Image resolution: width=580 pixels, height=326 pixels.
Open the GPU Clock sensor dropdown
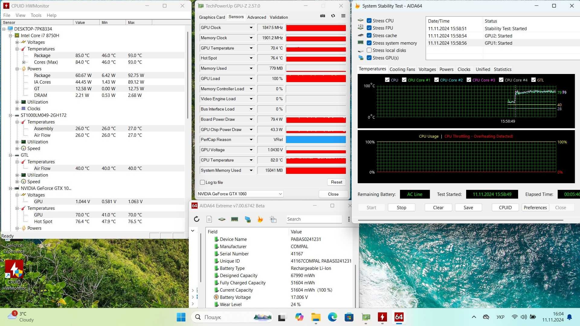(x=251, y=27)
